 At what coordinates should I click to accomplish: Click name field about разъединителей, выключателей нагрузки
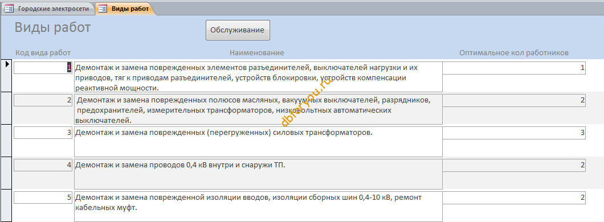tap(259, 77)
